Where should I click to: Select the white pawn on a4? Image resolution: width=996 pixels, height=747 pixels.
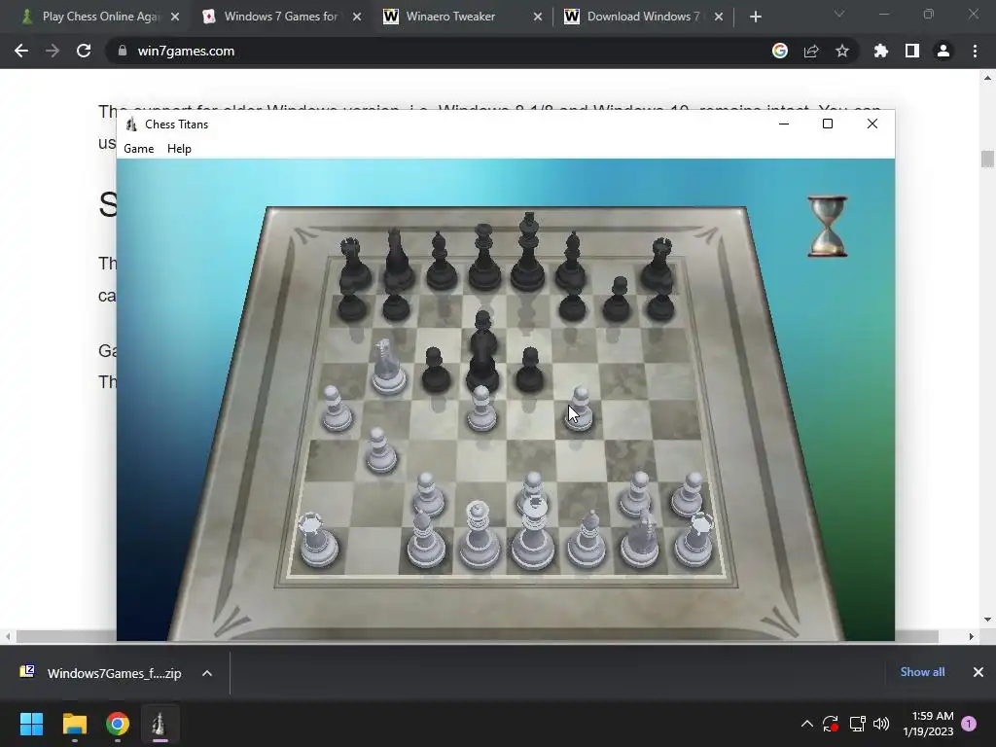click(336, 409)
